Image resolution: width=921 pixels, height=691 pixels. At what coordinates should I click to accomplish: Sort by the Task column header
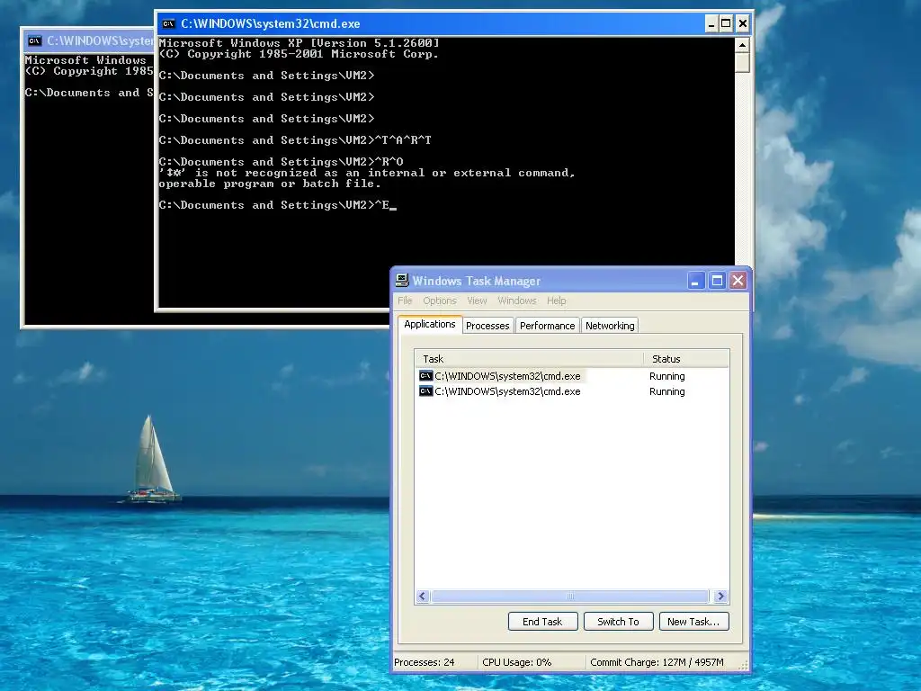tap(529, 358)
